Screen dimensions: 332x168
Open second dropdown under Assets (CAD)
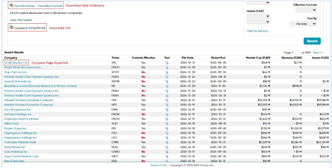tap(258, 22)
